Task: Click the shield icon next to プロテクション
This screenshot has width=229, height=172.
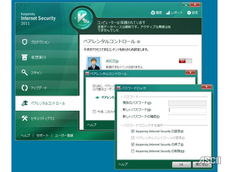Action: click(x=25, y=42)
